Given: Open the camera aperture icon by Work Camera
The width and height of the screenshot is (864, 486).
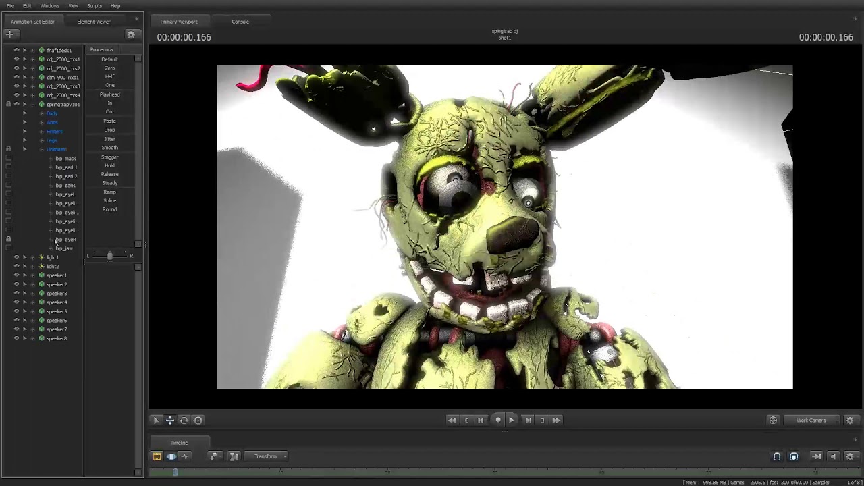Looking at the screenshot, I should tap(773, 420).
